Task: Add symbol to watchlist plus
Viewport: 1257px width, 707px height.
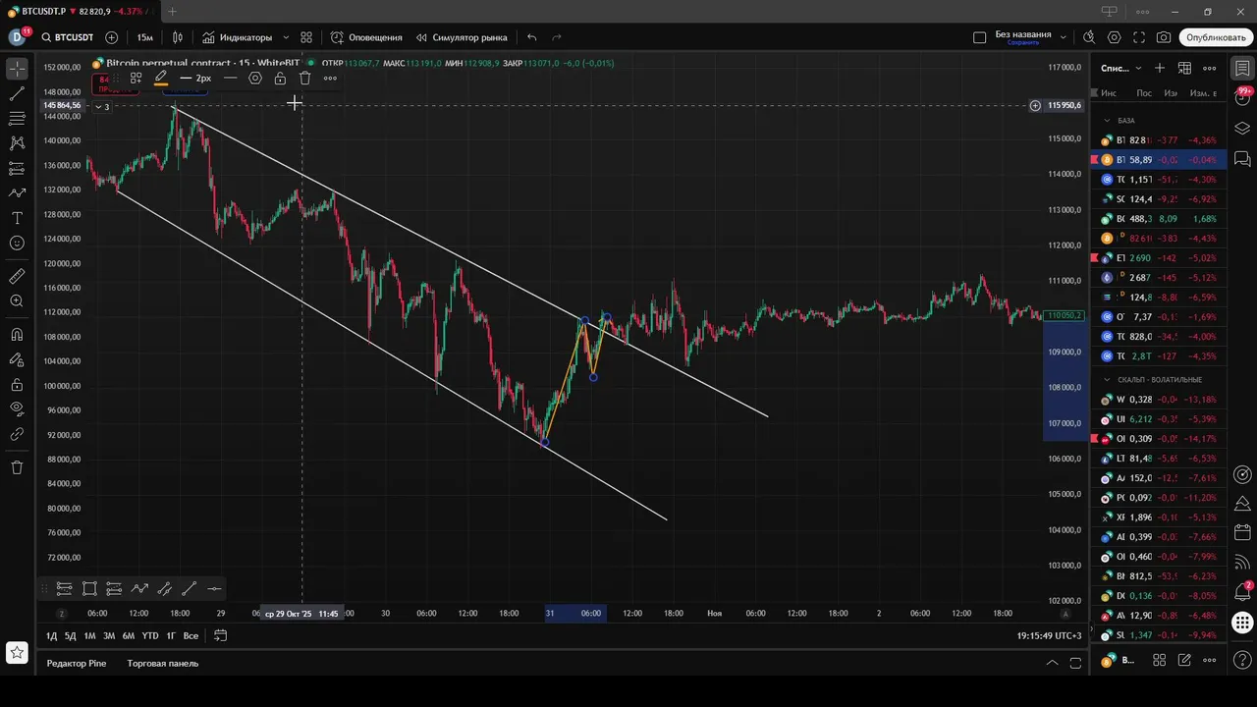Action: coord(1160,68)
